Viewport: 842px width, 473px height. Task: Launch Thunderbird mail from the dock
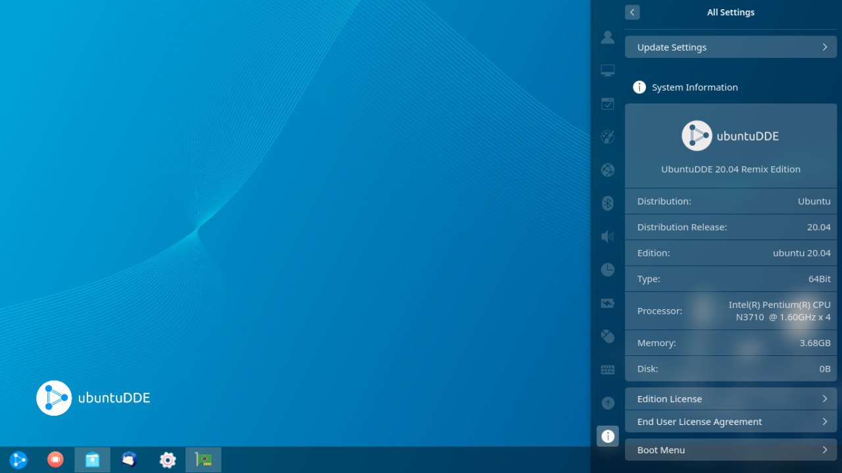130,460
